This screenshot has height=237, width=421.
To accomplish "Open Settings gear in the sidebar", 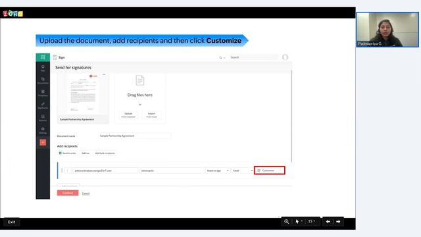I will (x=43, y=130).
